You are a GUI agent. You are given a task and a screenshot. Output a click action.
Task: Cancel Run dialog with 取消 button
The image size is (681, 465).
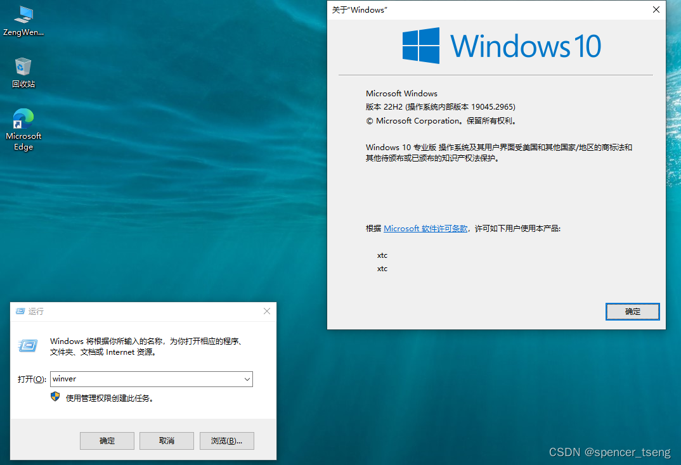coord(167,441)
